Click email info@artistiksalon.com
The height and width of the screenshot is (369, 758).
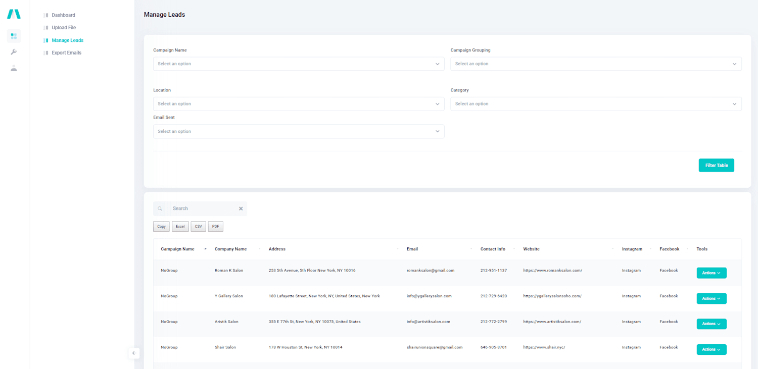(x=429, y=322)
